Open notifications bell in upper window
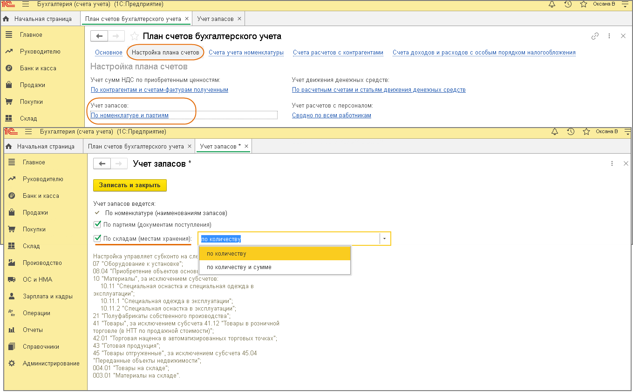 [552, 4]
